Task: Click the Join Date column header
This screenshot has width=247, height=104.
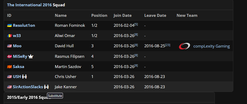Action: click(123, 15)
